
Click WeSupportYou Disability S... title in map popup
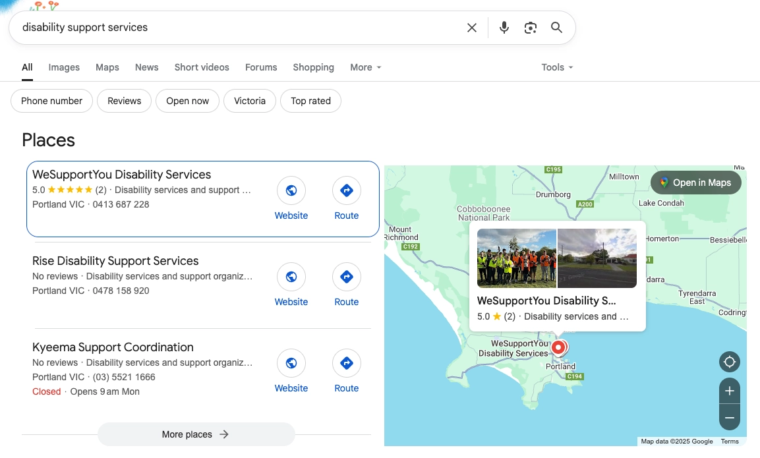point(546,301)
